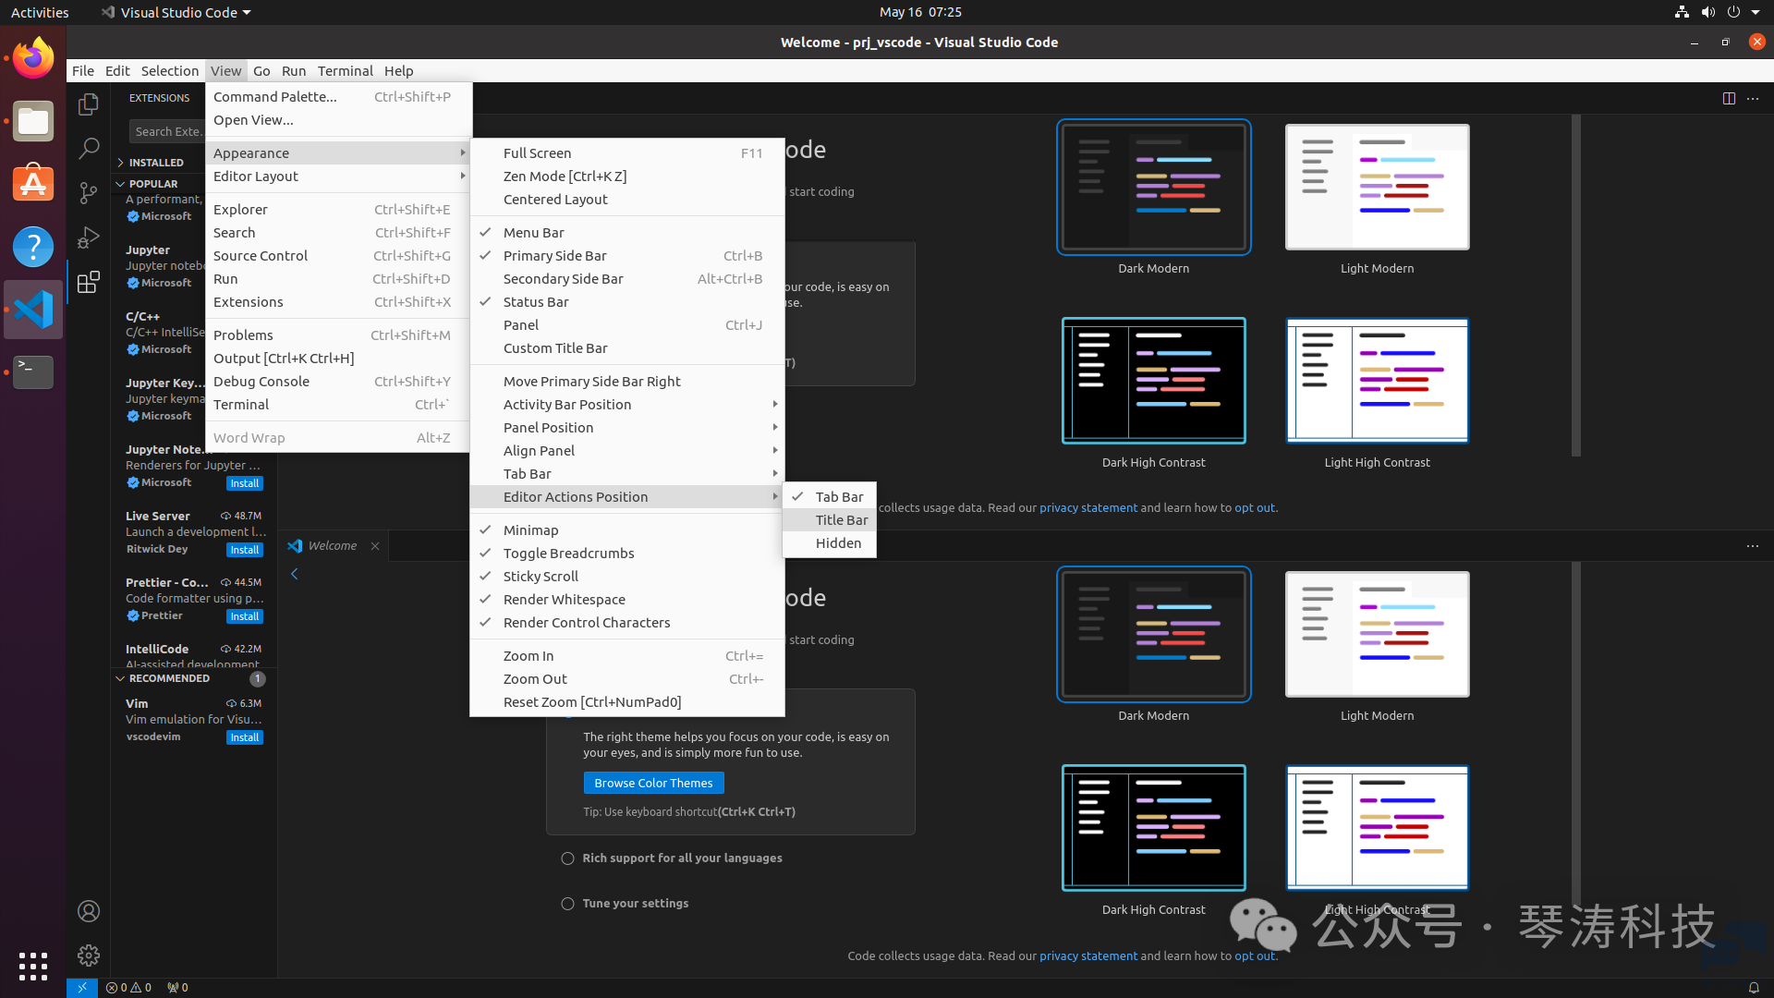Expand the Tab Bar submenu under Align Panel

pos(627,474)
